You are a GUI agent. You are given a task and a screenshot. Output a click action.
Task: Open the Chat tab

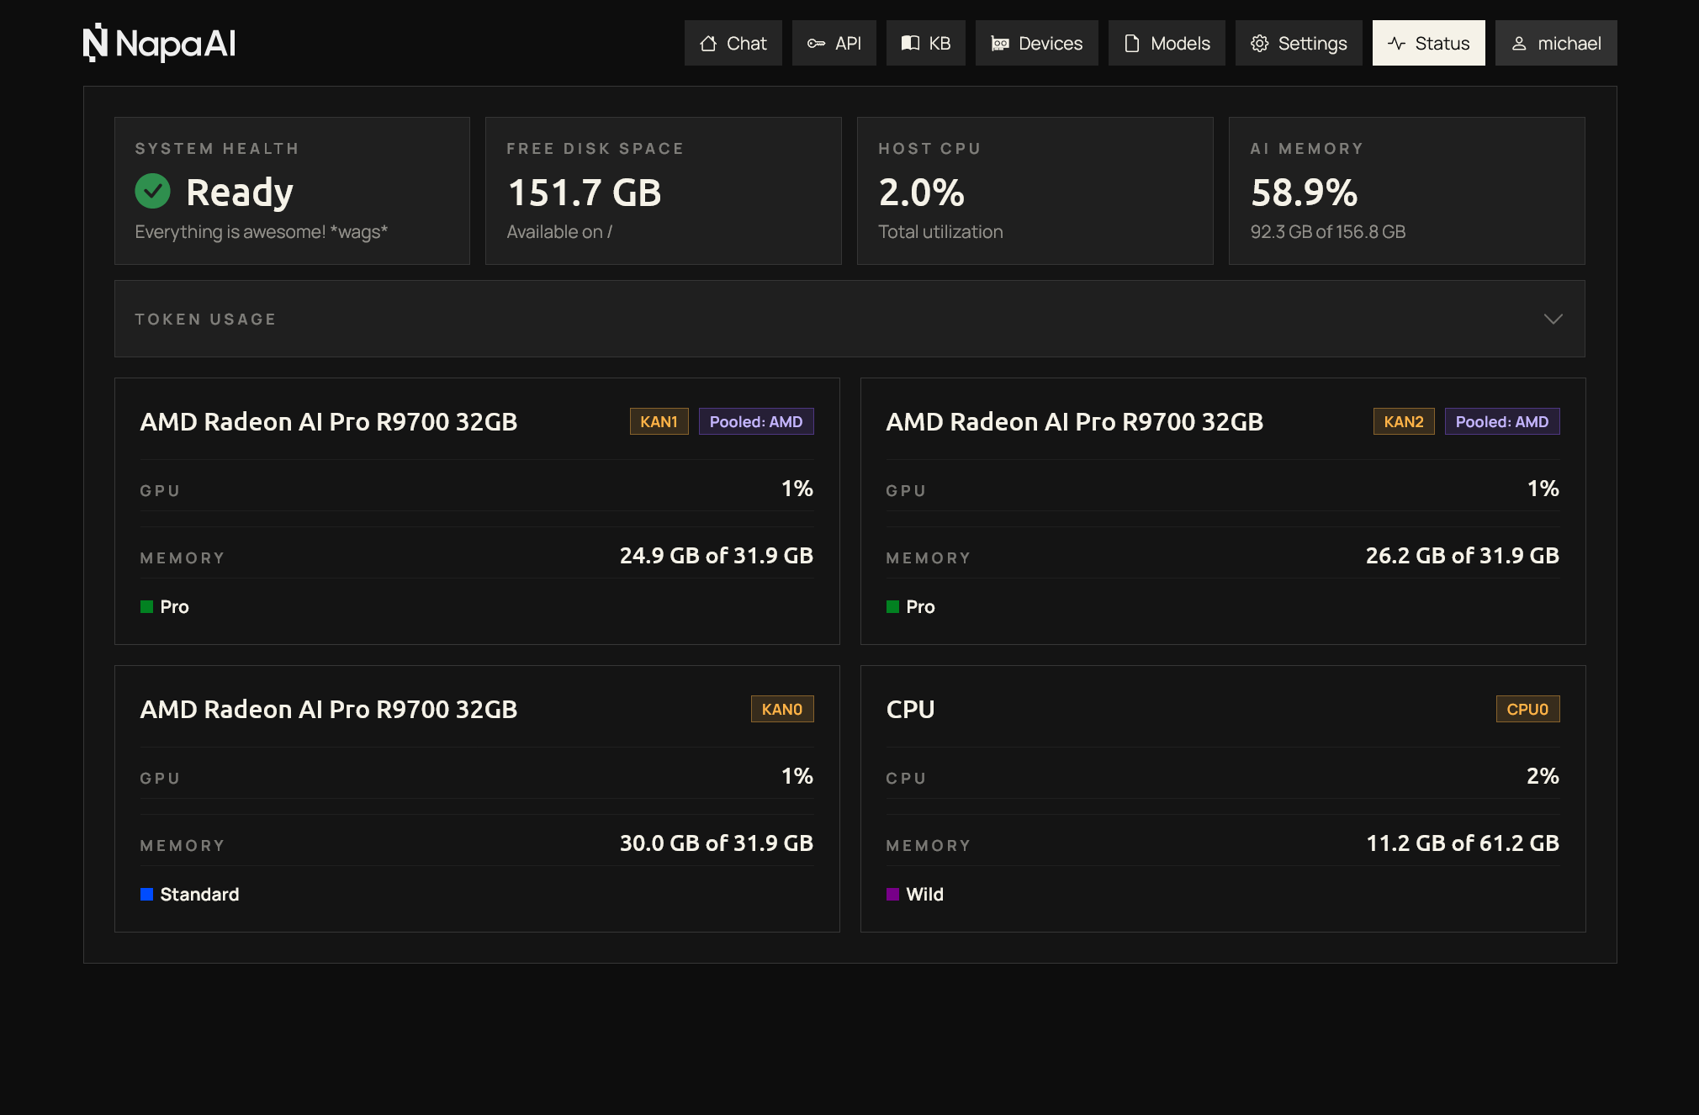(x=733, y=43)
